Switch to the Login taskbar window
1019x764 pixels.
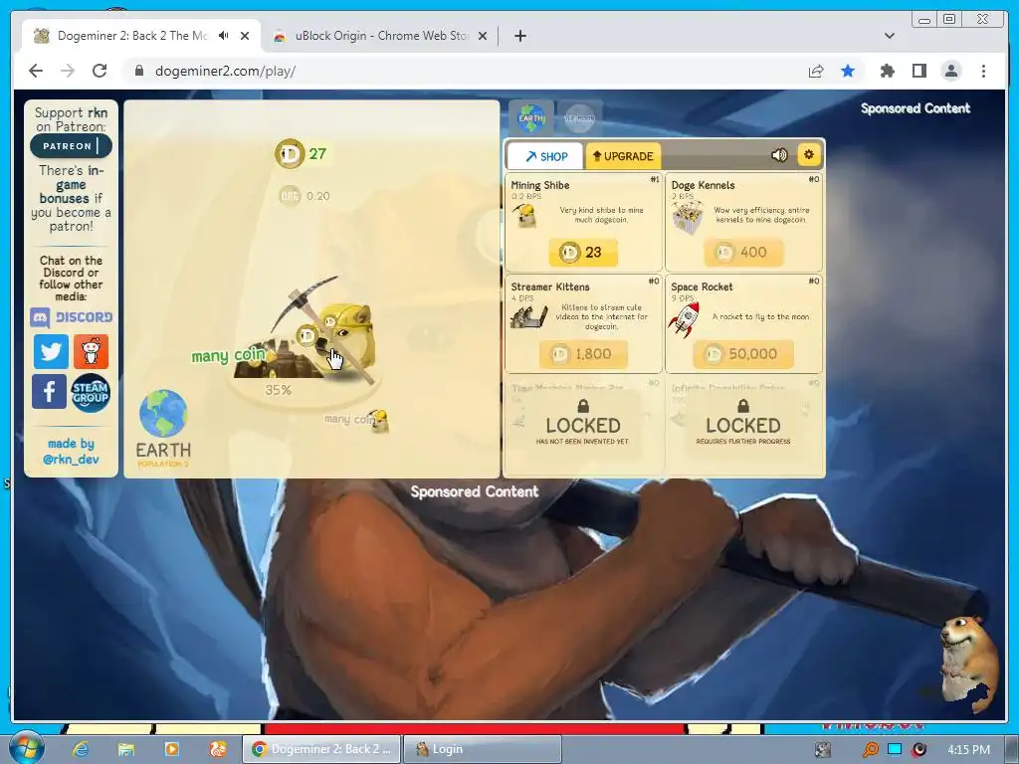483,749
